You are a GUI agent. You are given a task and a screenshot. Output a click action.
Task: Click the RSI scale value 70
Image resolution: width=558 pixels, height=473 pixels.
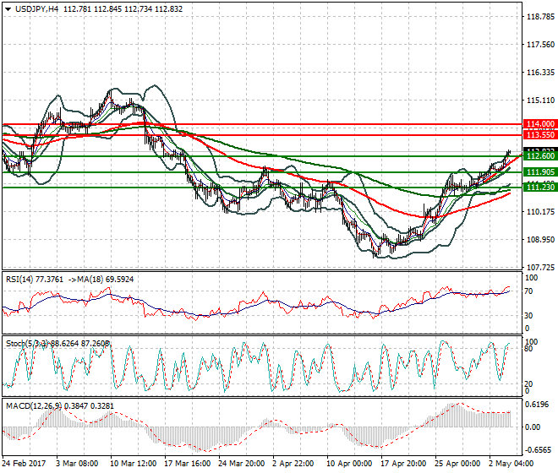[528, 291]
